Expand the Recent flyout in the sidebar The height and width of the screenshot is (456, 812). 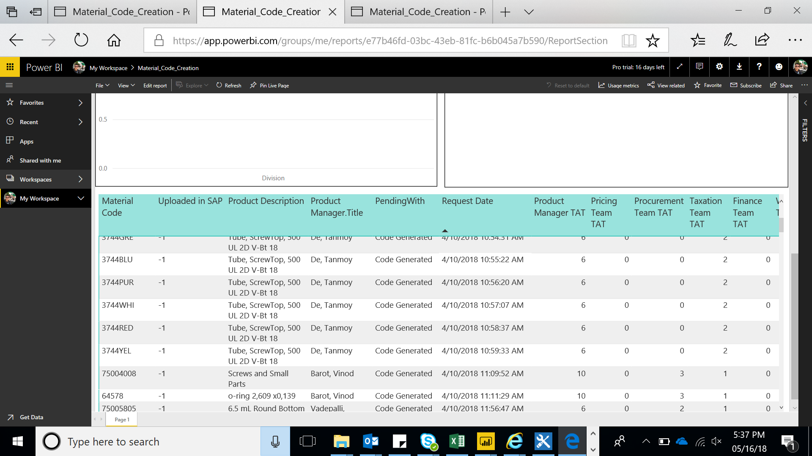coord(81,122)
